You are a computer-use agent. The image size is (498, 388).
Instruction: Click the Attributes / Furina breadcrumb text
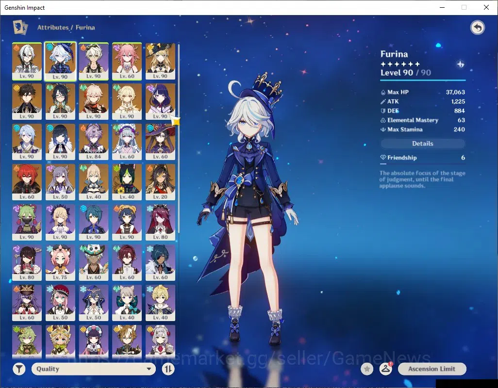tap(66, 28)
